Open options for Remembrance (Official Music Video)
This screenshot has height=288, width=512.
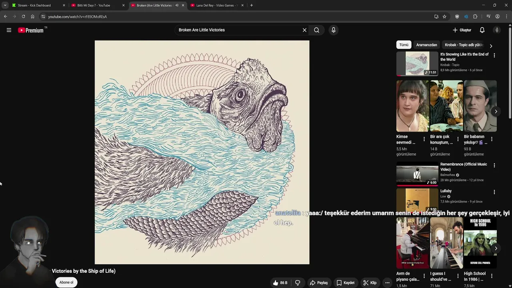494,165
